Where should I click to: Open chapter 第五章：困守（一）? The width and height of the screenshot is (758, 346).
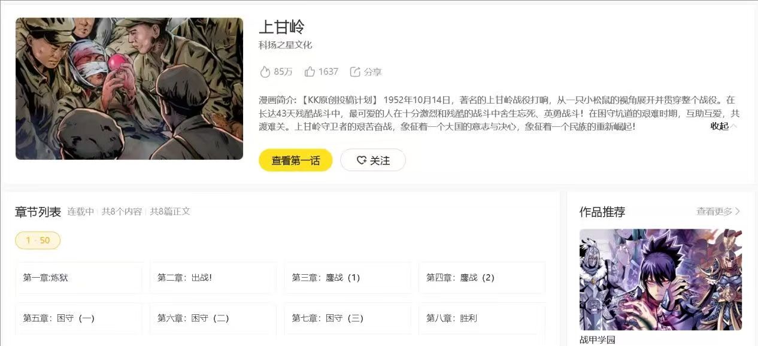click(x=79, y=318)
